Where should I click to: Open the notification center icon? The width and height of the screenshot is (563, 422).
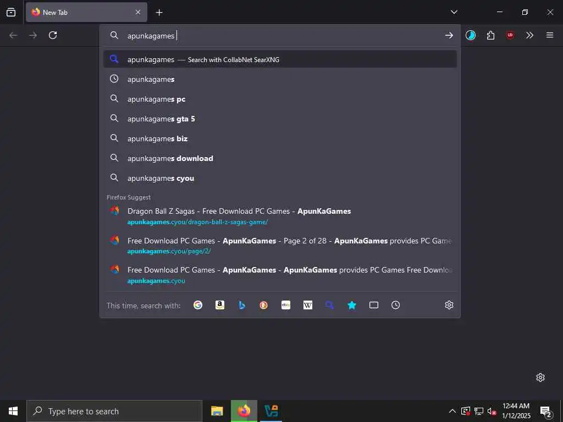click(546, 411)
